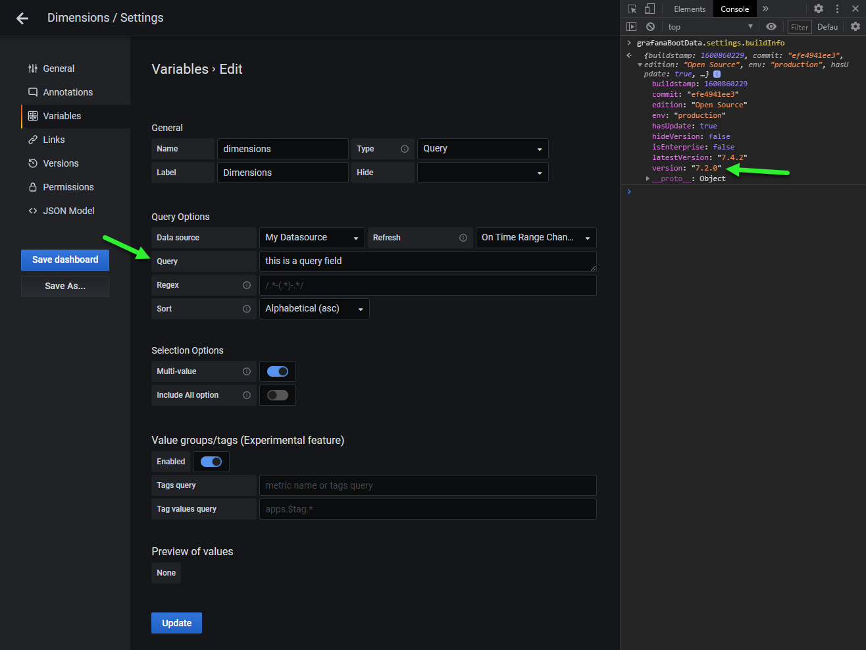Select the Console tab
The image size is (866, 650).
tap(734, 9)
